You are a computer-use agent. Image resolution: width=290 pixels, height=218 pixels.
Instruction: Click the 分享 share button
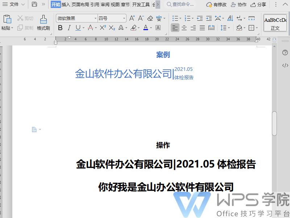[x=258, y=4]
